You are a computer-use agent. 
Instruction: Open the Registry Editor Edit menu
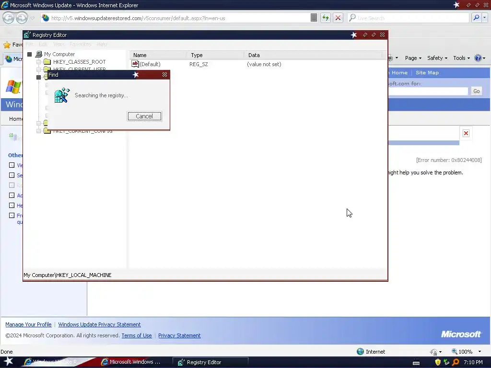tap(43, 44)
